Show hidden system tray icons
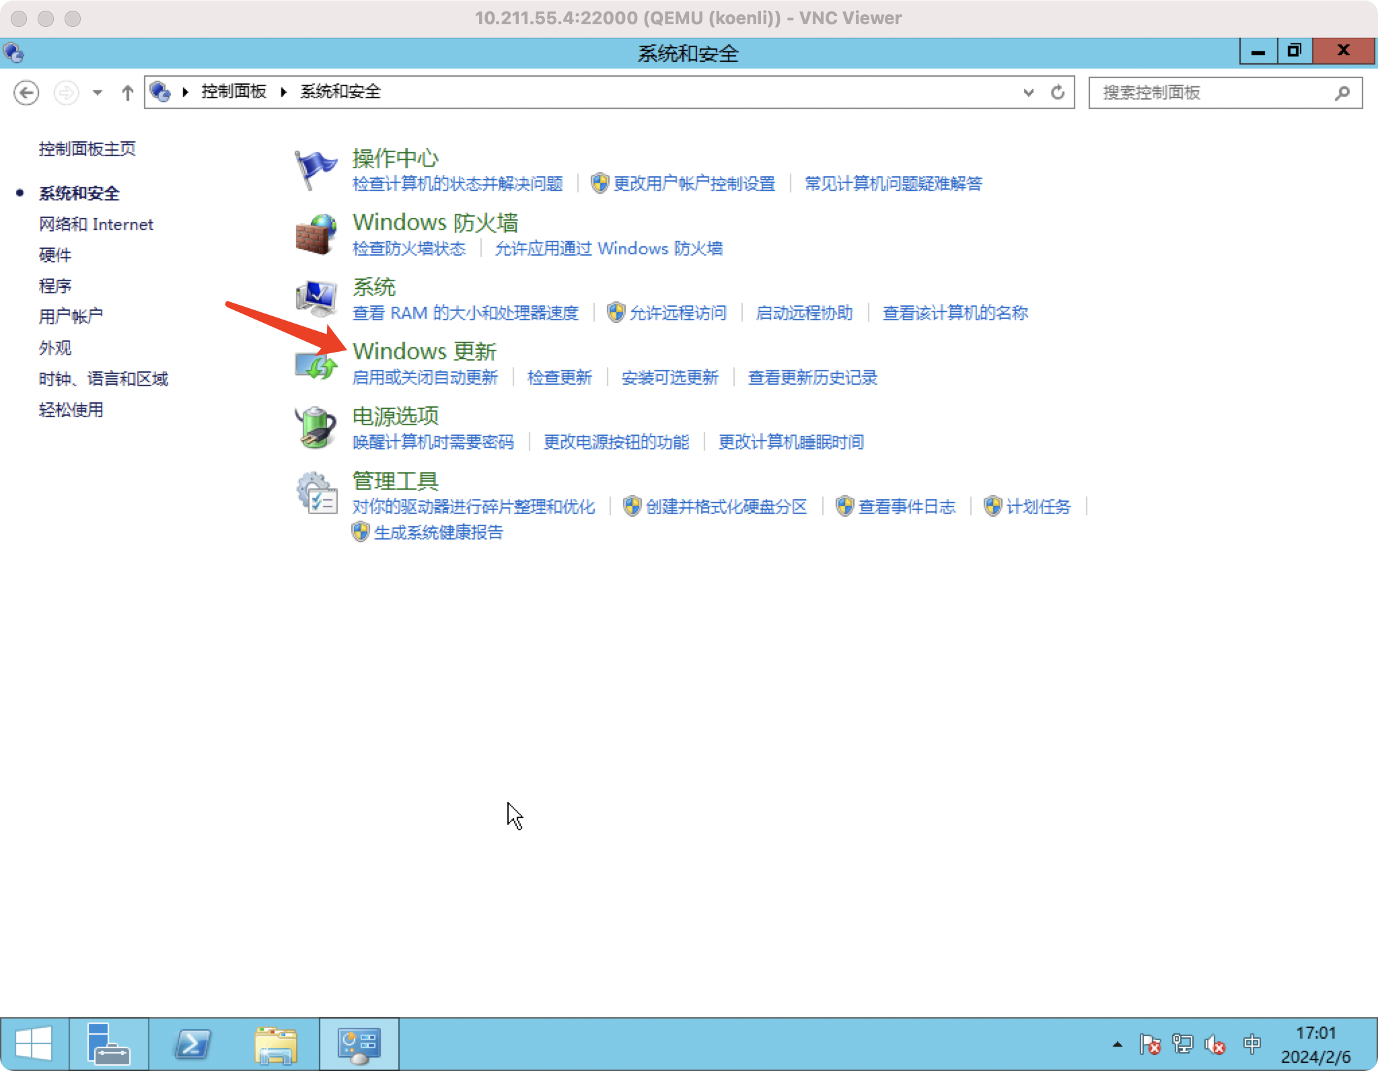Viewport: 1378px width, 1071px height. tap(1118, 1044)
